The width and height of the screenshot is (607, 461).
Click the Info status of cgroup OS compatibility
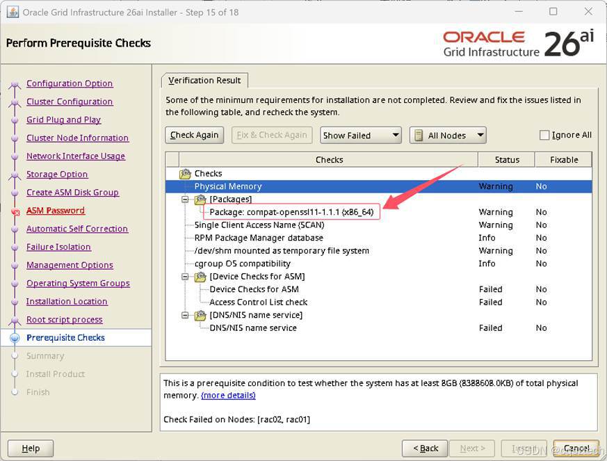pos(487,264)
